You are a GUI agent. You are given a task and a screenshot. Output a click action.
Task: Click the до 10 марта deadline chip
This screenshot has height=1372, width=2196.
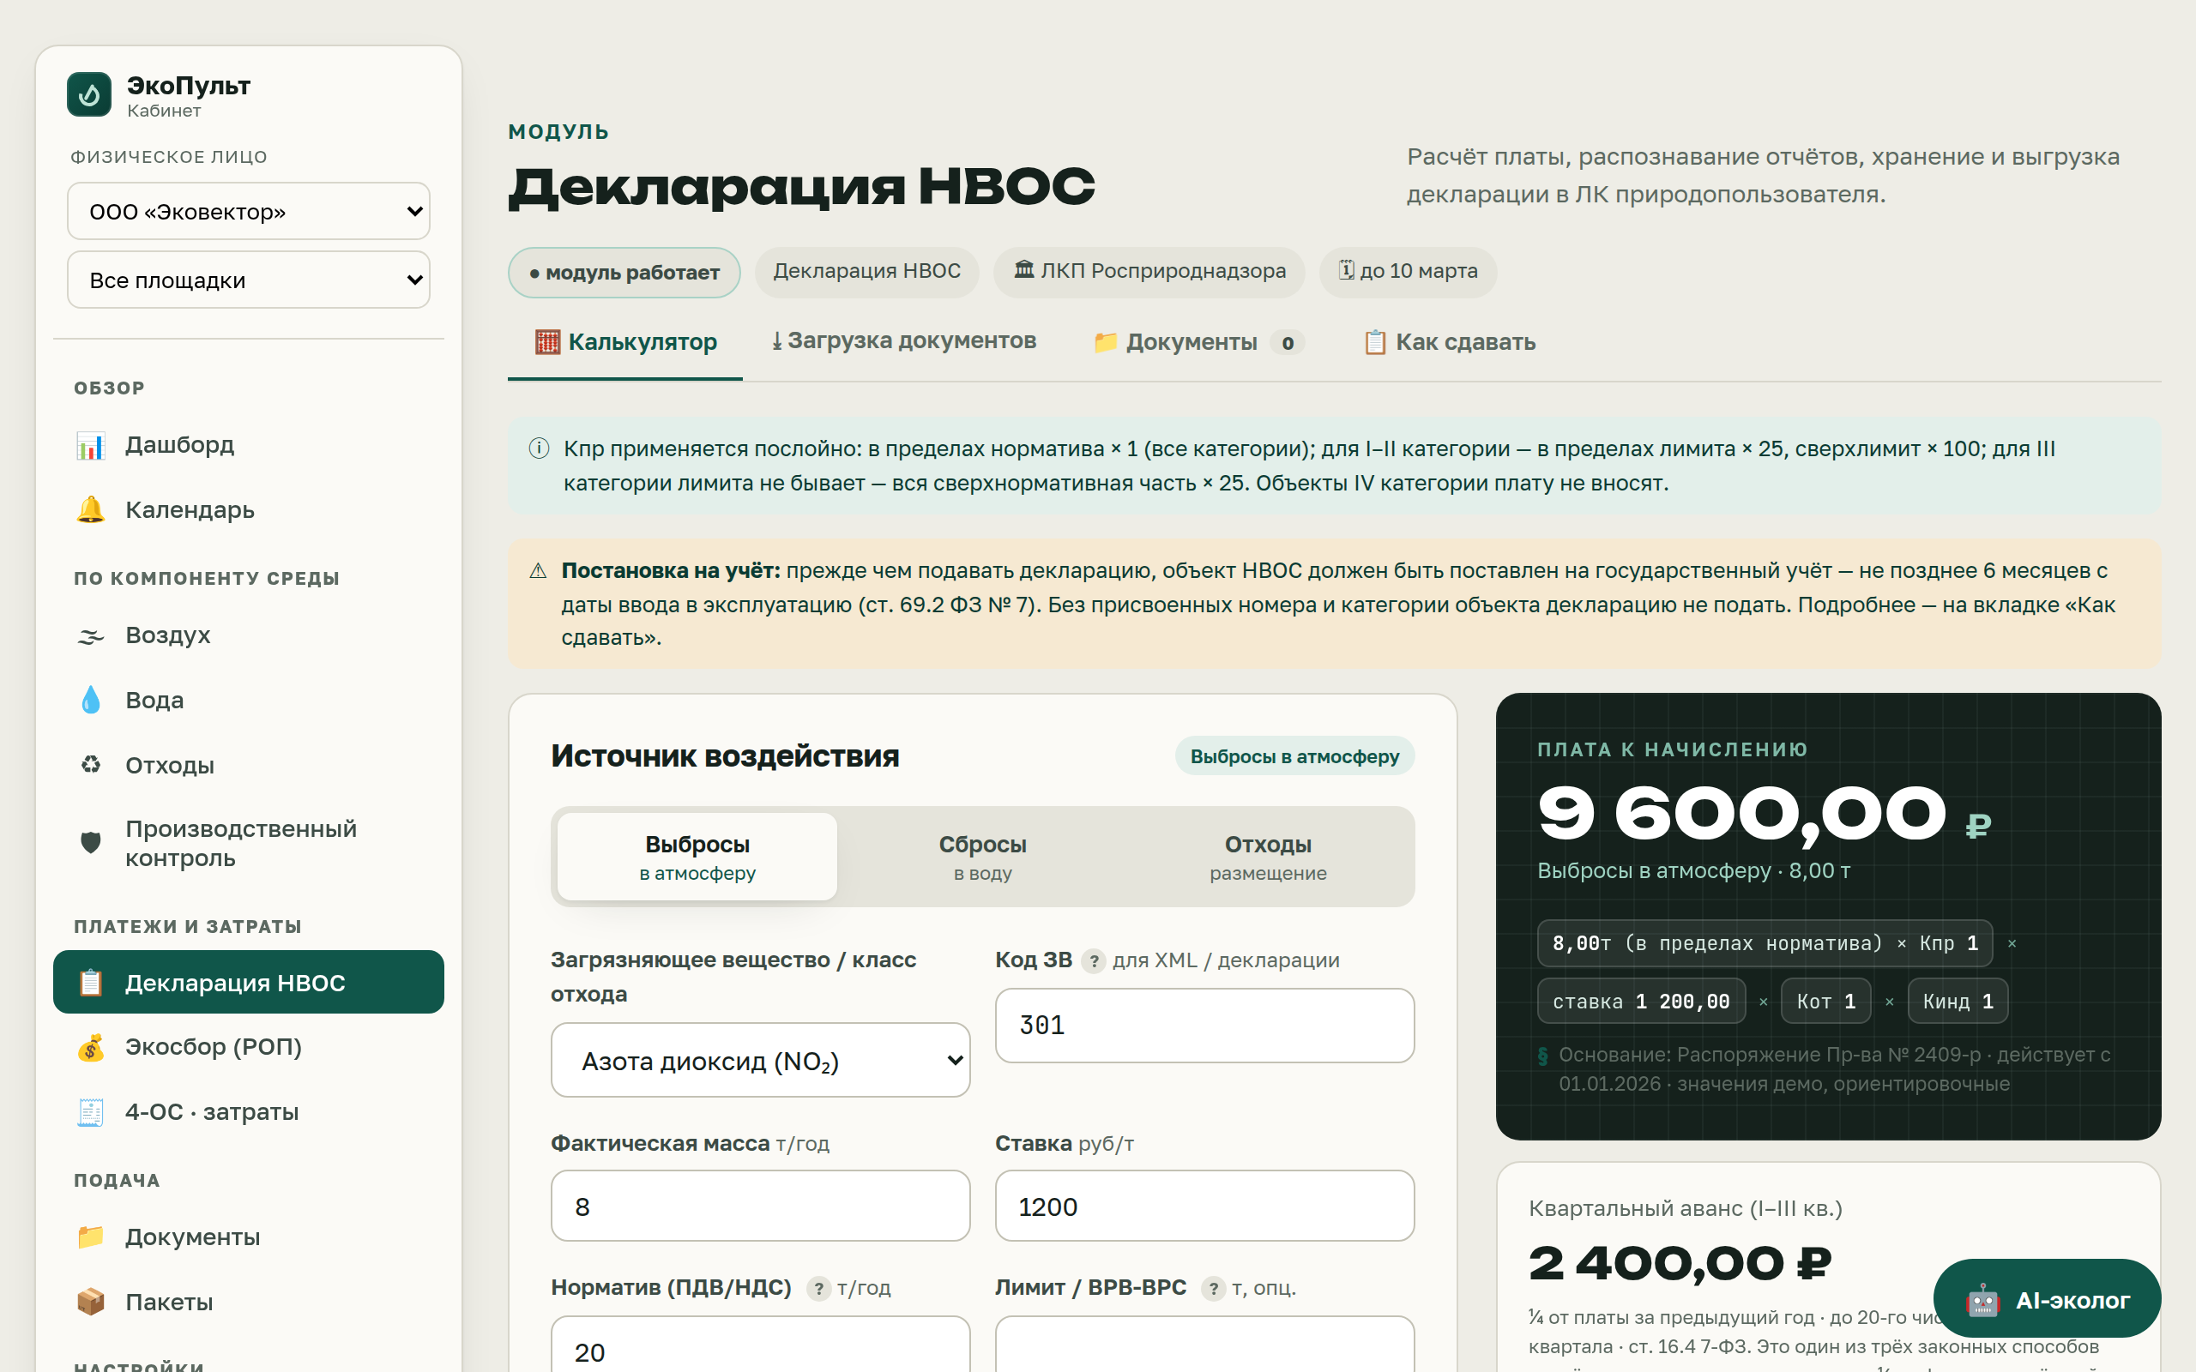coord(1408,271)
